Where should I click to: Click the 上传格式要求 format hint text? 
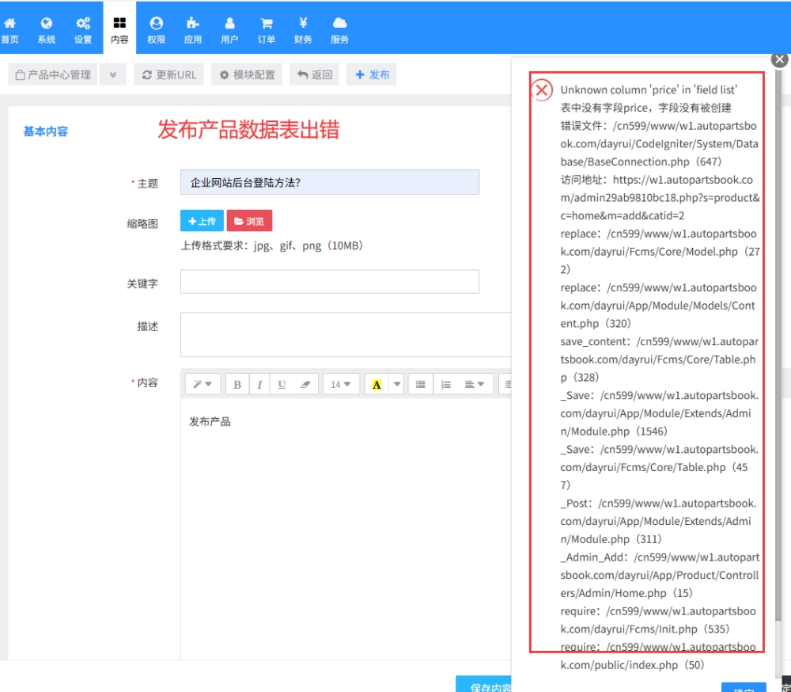coord(272,245)
